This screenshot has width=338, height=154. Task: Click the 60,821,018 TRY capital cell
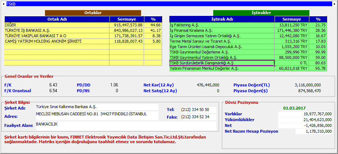(292, 68)
